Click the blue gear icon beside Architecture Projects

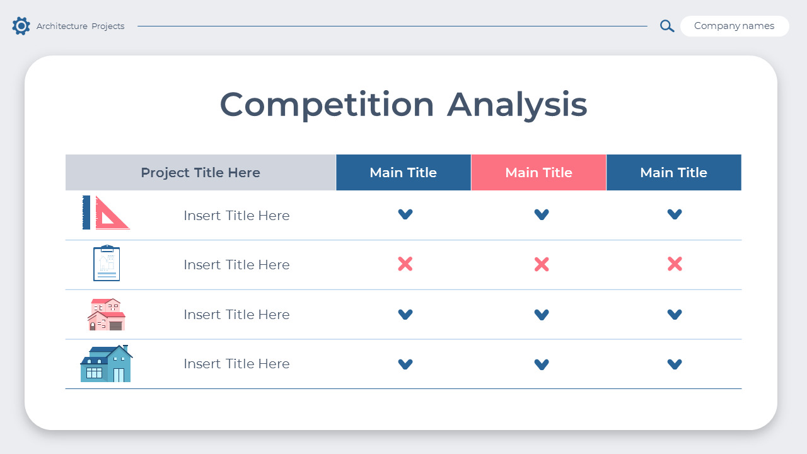click(21, 26)
